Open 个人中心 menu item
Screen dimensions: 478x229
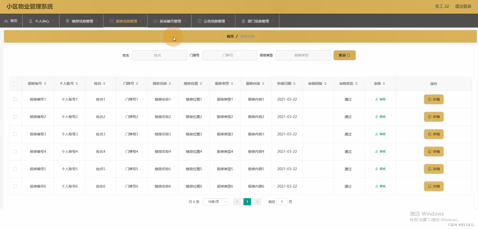coord(41,21)
